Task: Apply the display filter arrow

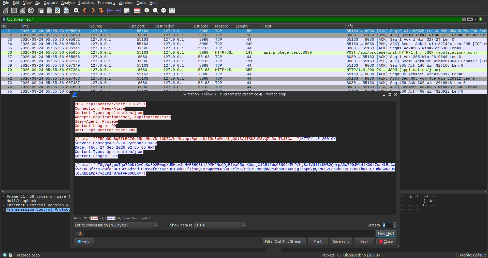Action: pyautogui.click(x=470, y=19)
